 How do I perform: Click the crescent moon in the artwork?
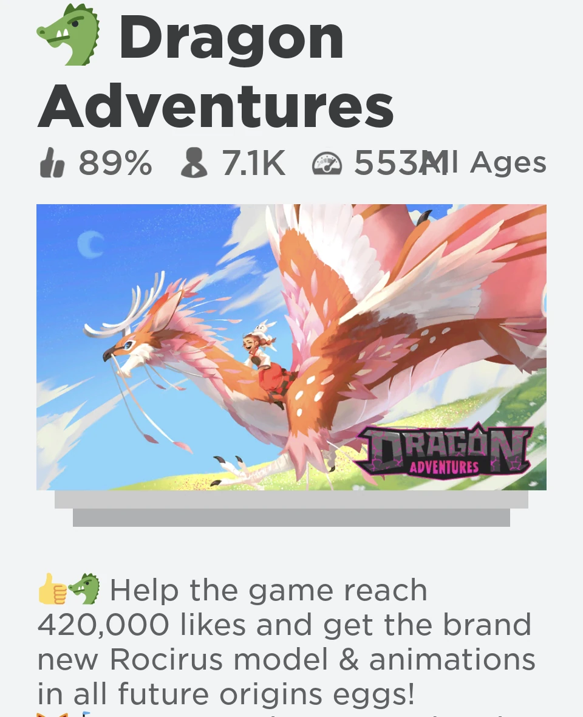point(90,245)
